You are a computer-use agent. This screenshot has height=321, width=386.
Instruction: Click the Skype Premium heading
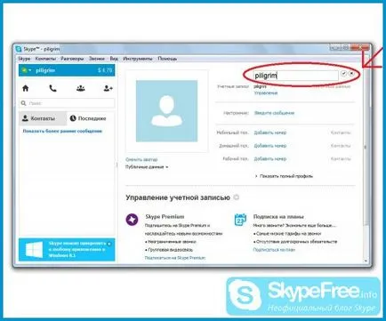pos(165,217)
